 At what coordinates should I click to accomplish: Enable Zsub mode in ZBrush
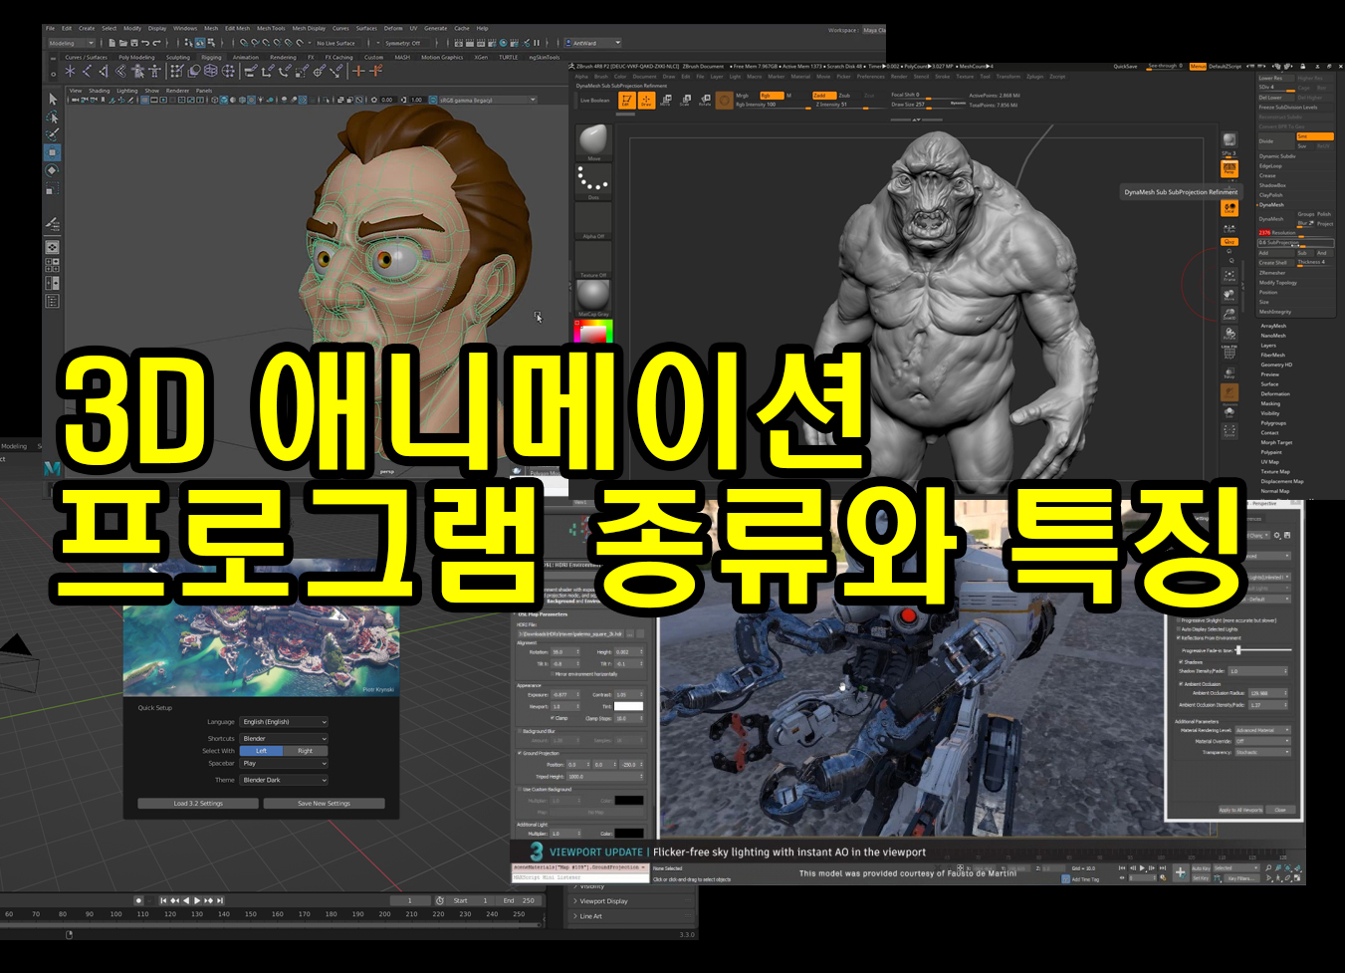(844, 96)
